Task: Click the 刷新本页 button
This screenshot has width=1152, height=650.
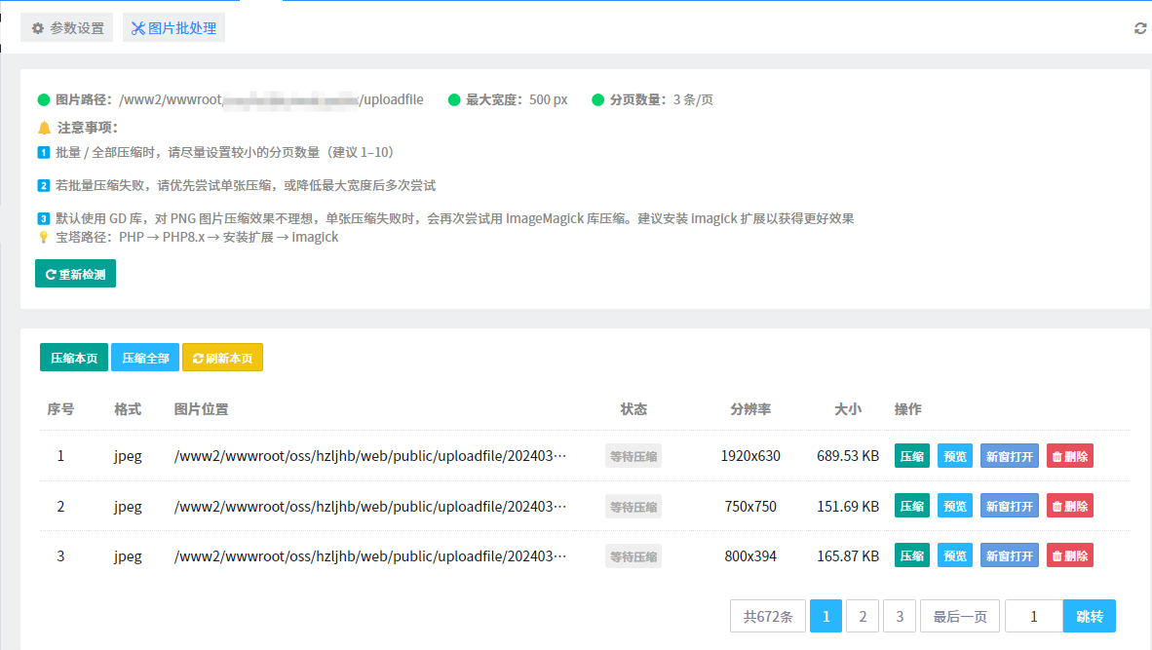Action: [x=222, y=358]
